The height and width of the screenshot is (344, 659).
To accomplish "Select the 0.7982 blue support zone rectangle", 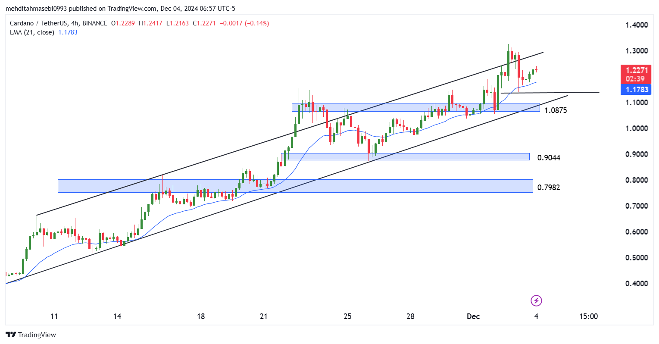I will [295, 186].
